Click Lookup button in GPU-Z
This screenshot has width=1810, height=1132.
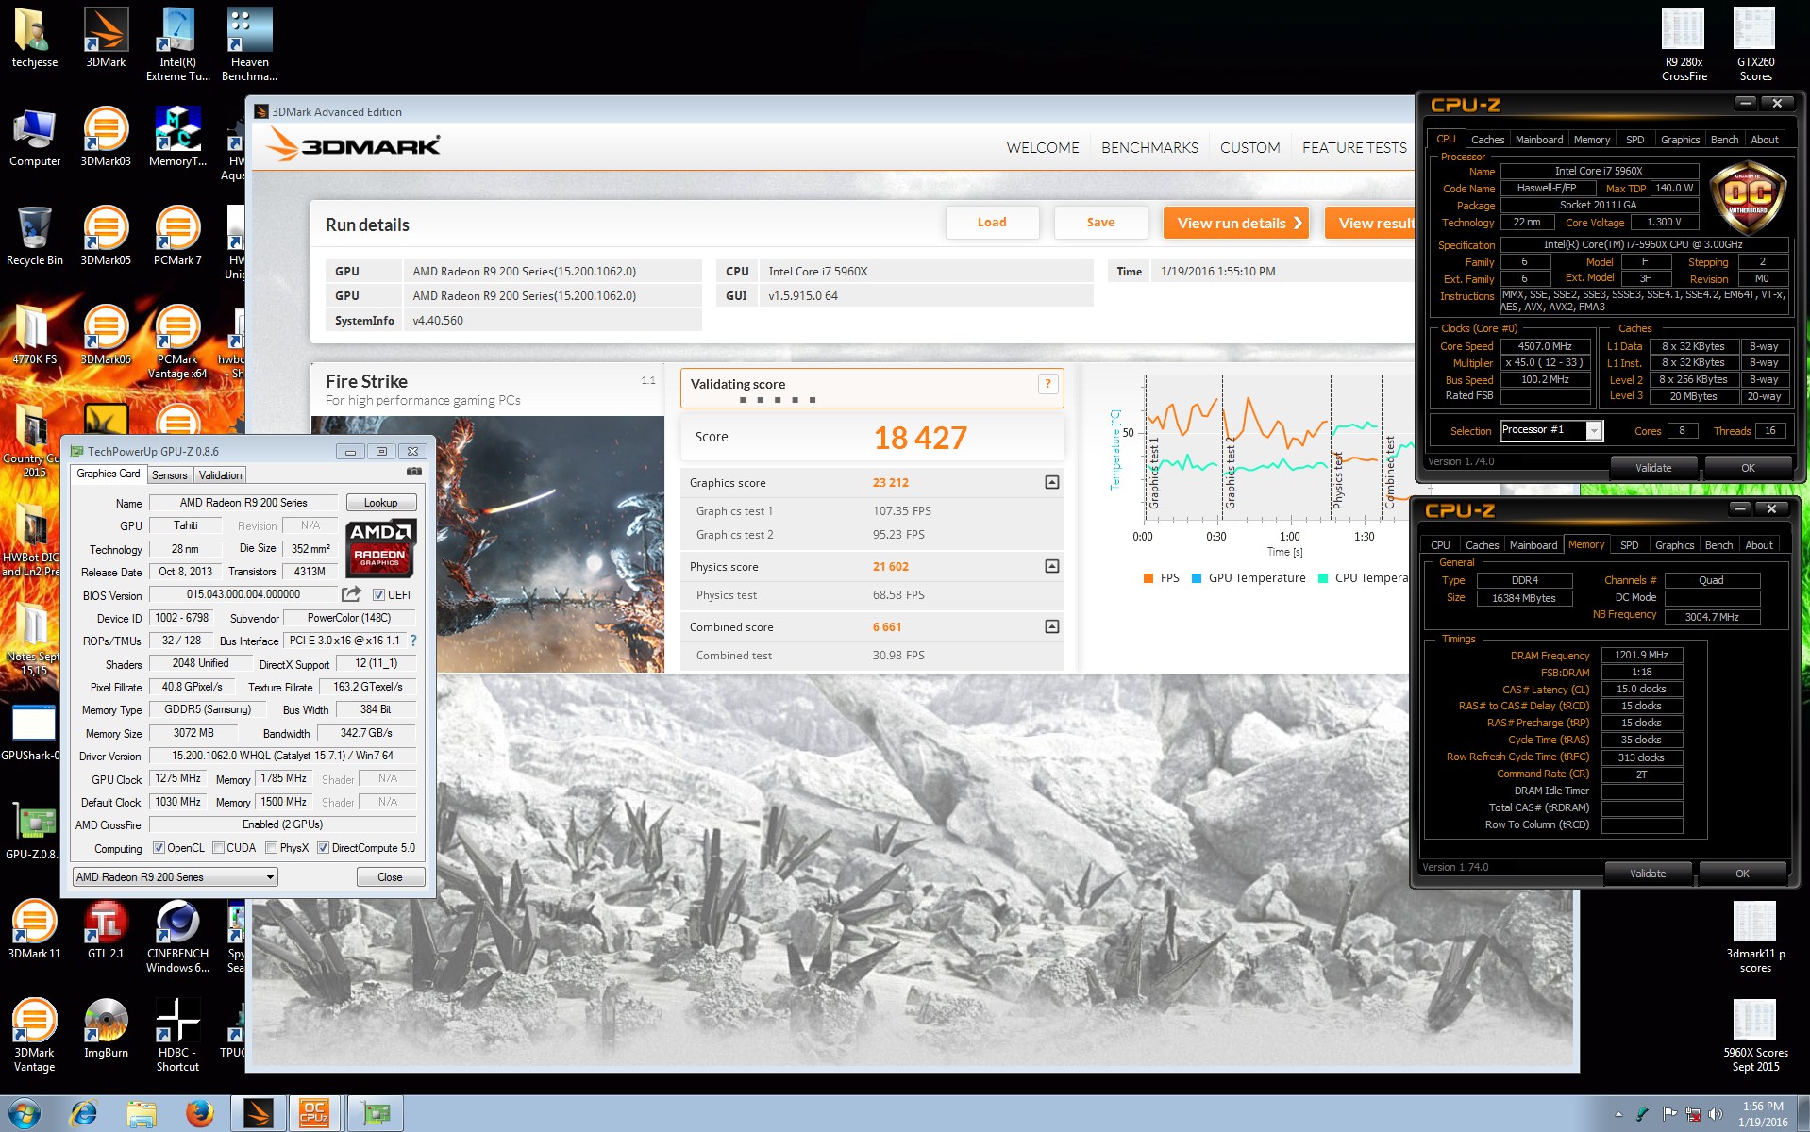pos(381,503)
